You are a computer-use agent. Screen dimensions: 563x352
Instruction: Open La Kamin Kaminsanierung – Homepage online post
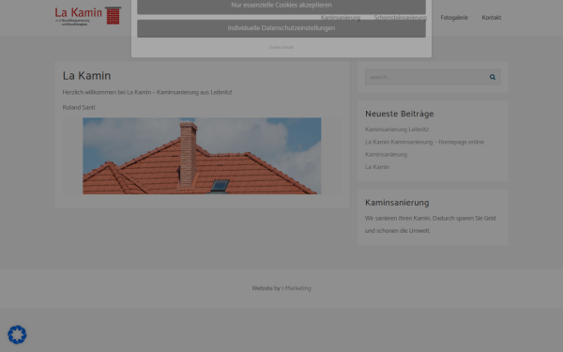point(424,142)
